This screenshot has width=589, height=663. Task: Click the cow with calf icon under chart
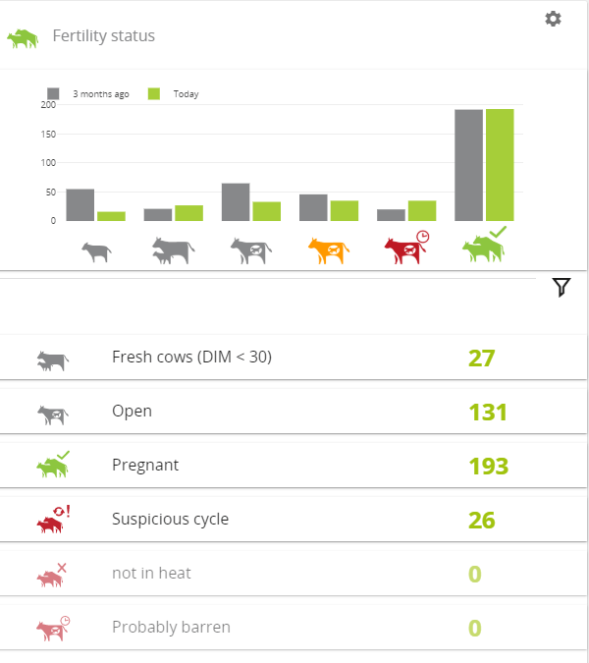point(173,250)
